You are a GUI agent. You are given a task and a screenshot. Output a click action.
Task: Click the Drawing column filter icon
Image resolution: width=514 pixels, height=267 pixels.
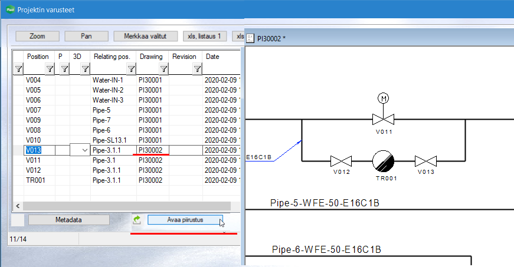point(163,69)
